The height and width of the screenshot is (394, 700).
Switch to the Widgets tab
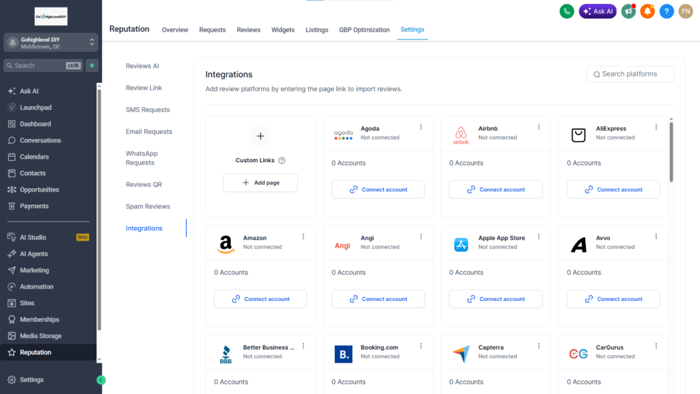pos(283,30)
